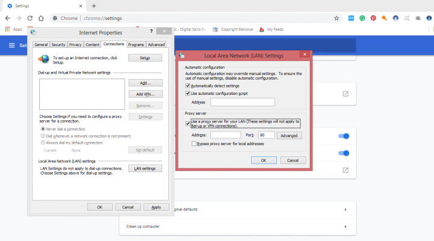Open a new tab with the plus icon

coord(94,6)
